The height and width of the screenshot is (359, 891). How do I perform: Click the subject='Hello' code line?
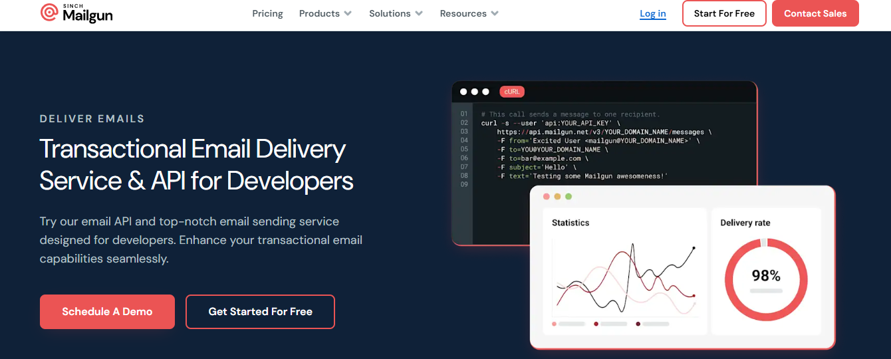(537, 167)
